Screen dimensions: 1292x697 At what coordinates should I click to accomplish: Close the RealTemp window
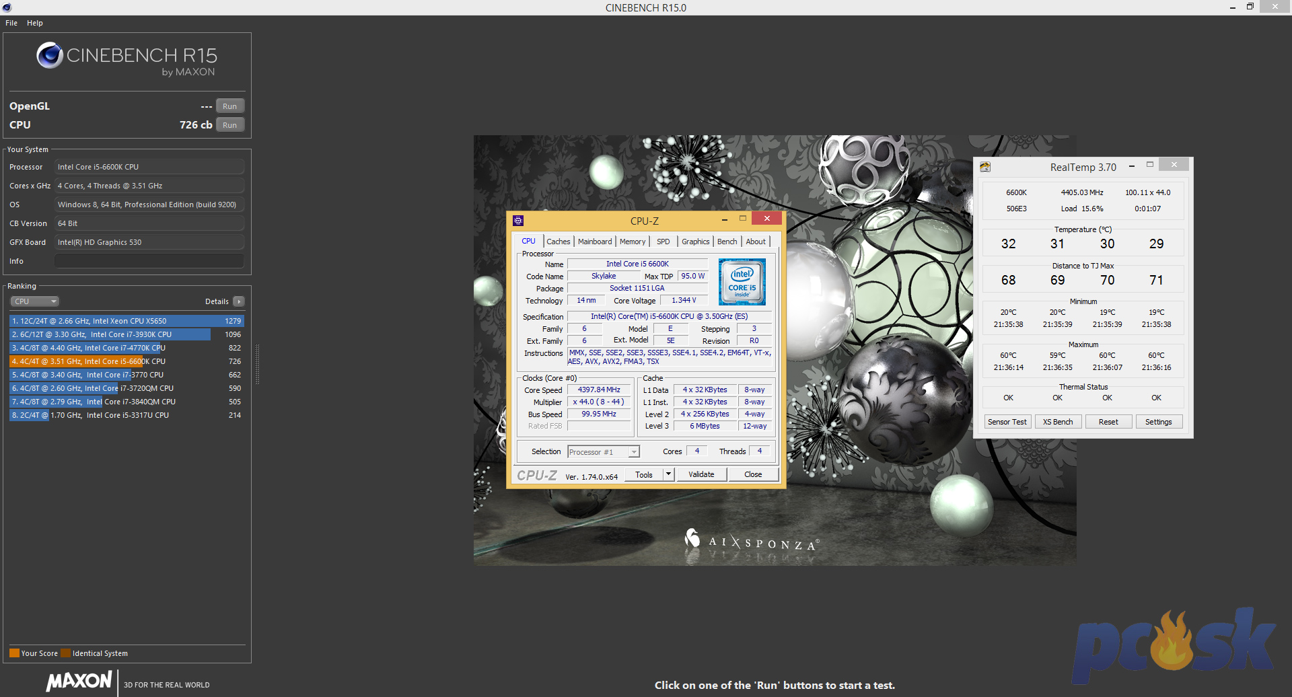(x=1174, y=165)
